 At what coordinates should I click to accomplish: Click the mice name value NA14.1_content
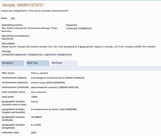[x=39, y=73]
